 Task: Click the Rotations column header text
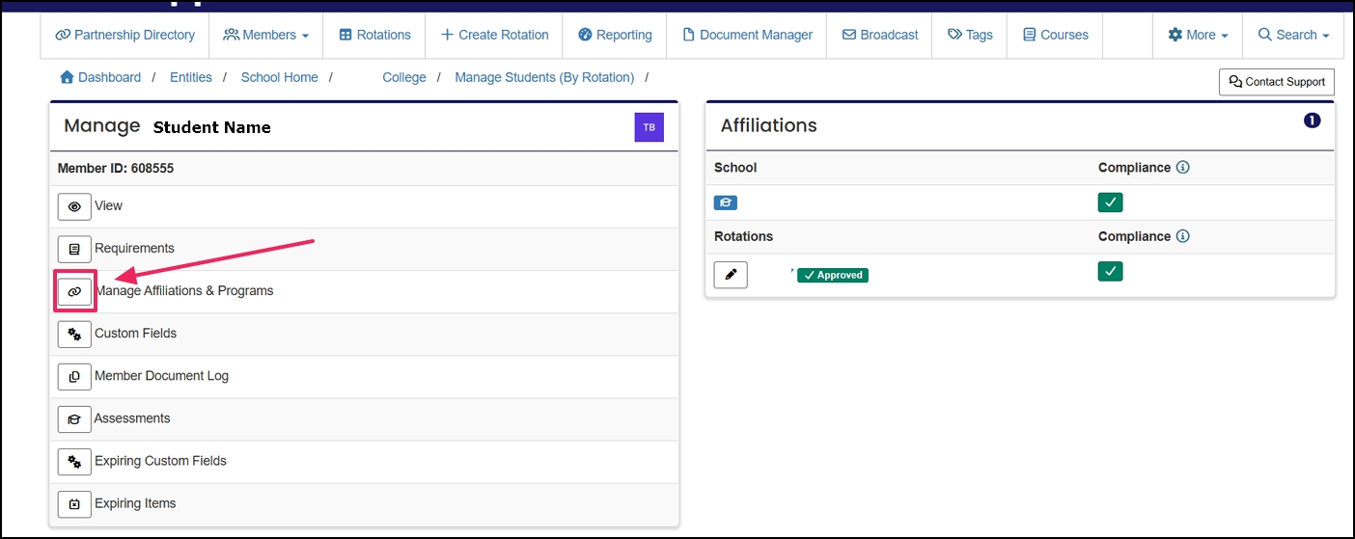click(x=743, y=236)
